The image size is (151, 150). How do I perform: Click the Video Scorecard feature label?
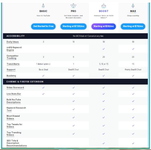pyautogui.click(x=15, y=88)
